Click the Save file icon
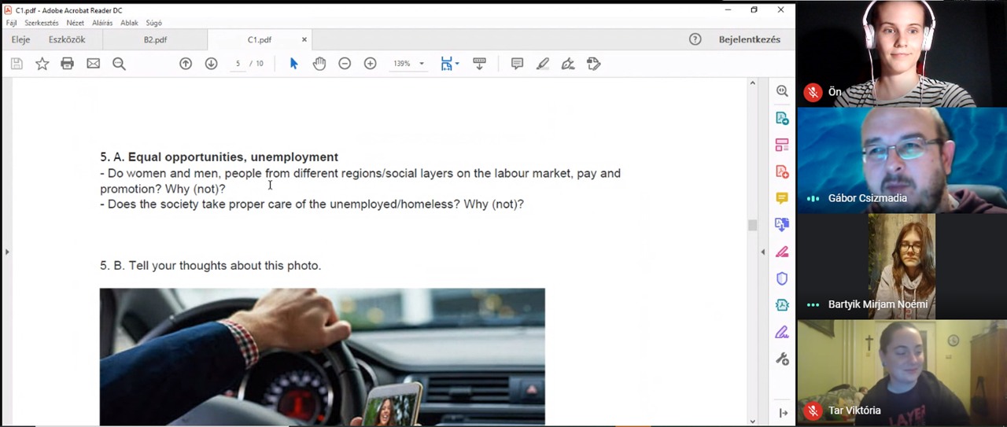This screenshot has height=427, width=1007. click(x=17, y=64)
